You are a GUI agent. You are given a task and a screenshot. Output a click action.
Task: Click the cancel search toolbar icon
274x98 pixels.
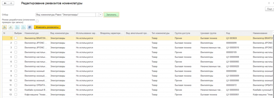click(x=11, y=27)
